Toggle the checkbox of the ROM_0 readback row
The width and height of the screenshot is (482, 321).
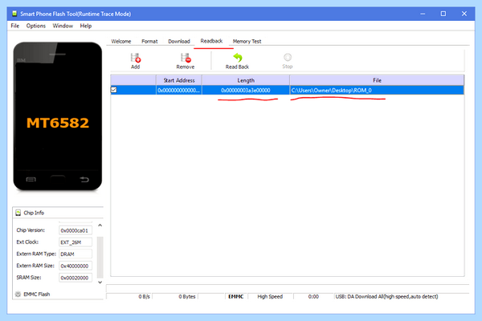(x=114, y=90)
